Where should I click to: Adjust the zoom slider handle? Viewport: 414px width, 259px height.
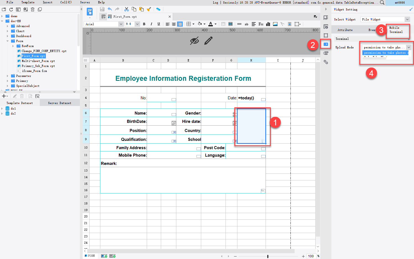[x=268, y=256]
